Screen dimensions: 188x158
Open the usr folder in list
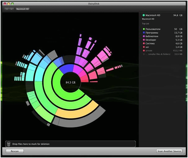coord(163,47)
